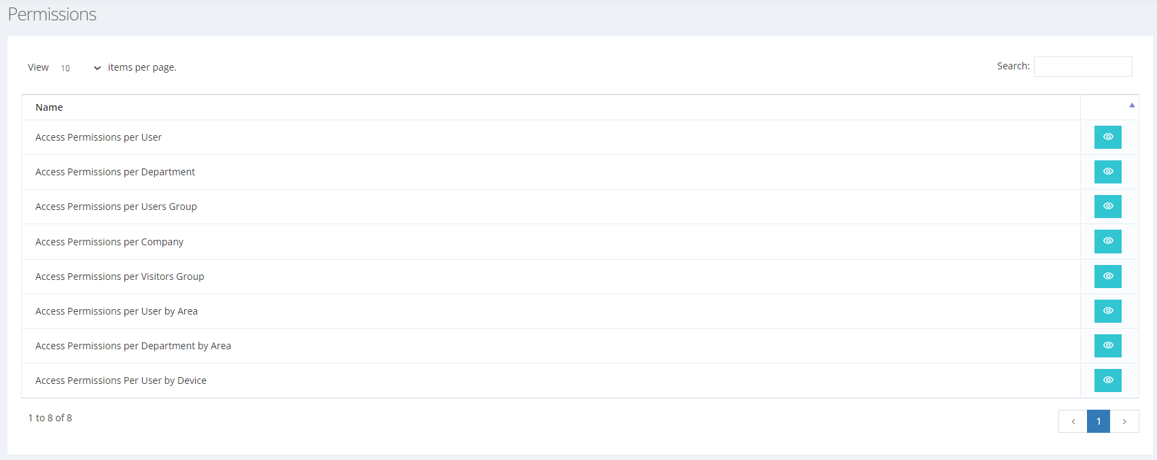Go to next page of results
The height and width of the screenshot is (460, 1157).
point(1124,421)
